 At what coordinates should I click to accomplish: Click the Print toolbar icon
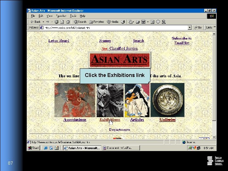[x=137, y=22]
